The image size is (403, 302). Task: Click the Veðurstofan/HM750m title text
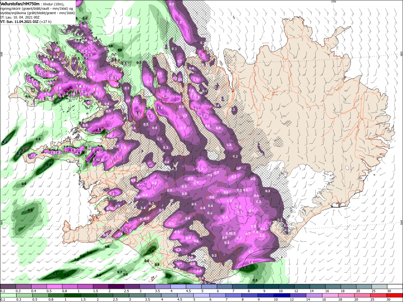point(20,4)
